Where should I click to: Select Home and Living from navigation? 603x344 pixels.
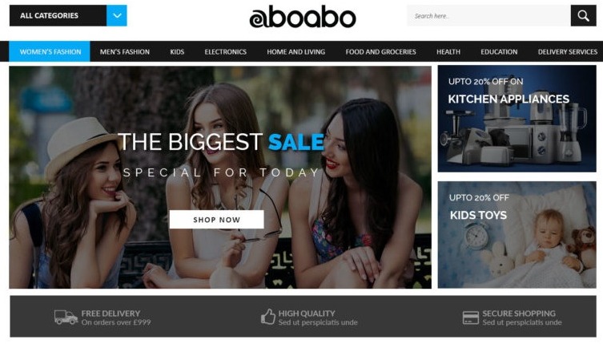point(295,51)
